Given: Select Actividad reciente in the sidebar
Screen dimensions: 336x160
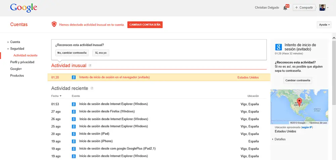Looking at the screenshot, I should click(26, 55).
